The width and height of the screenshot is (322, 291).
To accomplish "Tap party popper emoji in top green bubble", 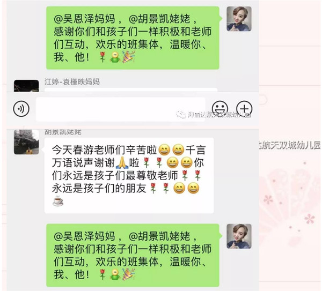I will click(129, 57).
